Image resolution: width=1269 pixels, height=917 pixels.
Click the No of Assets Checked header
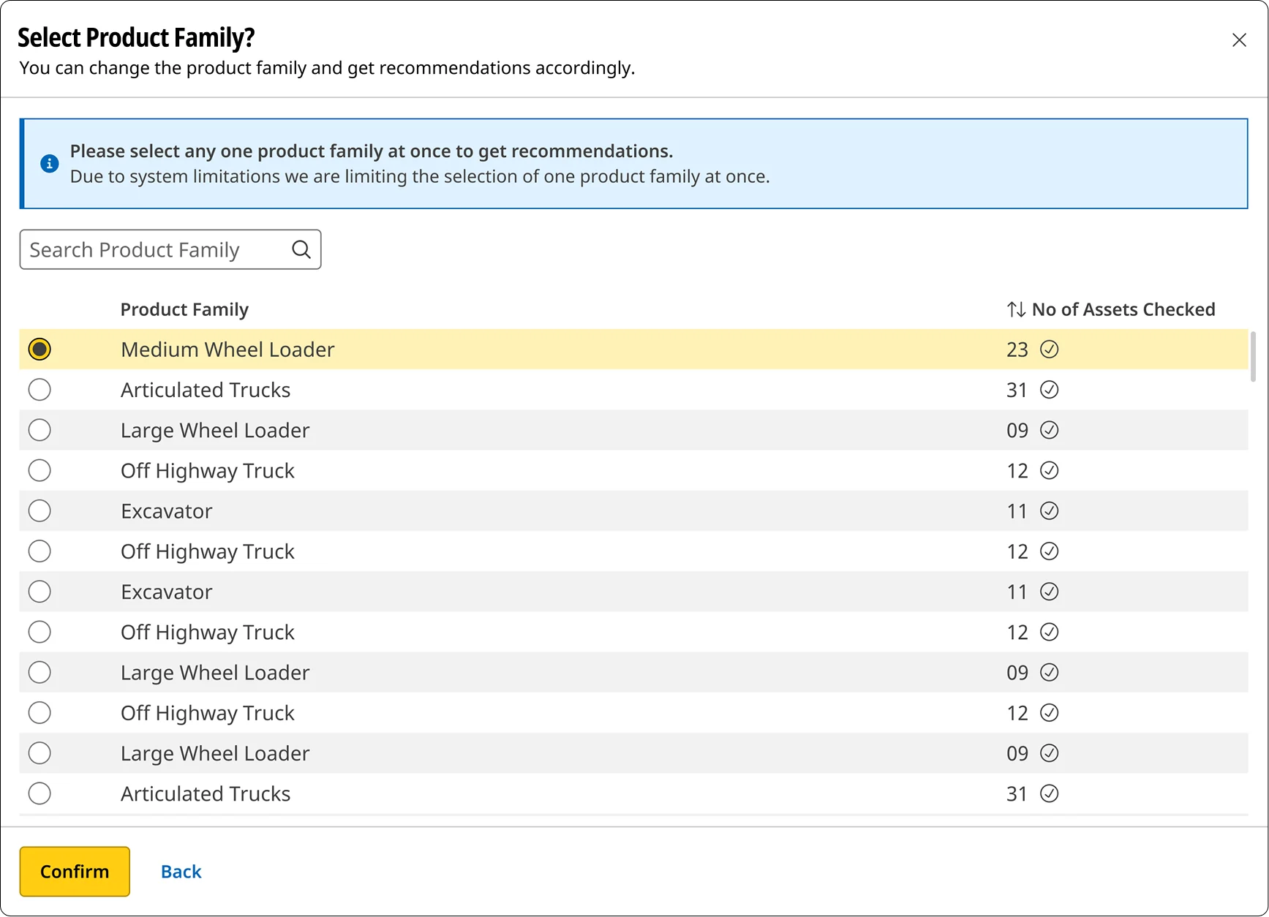1123,309
